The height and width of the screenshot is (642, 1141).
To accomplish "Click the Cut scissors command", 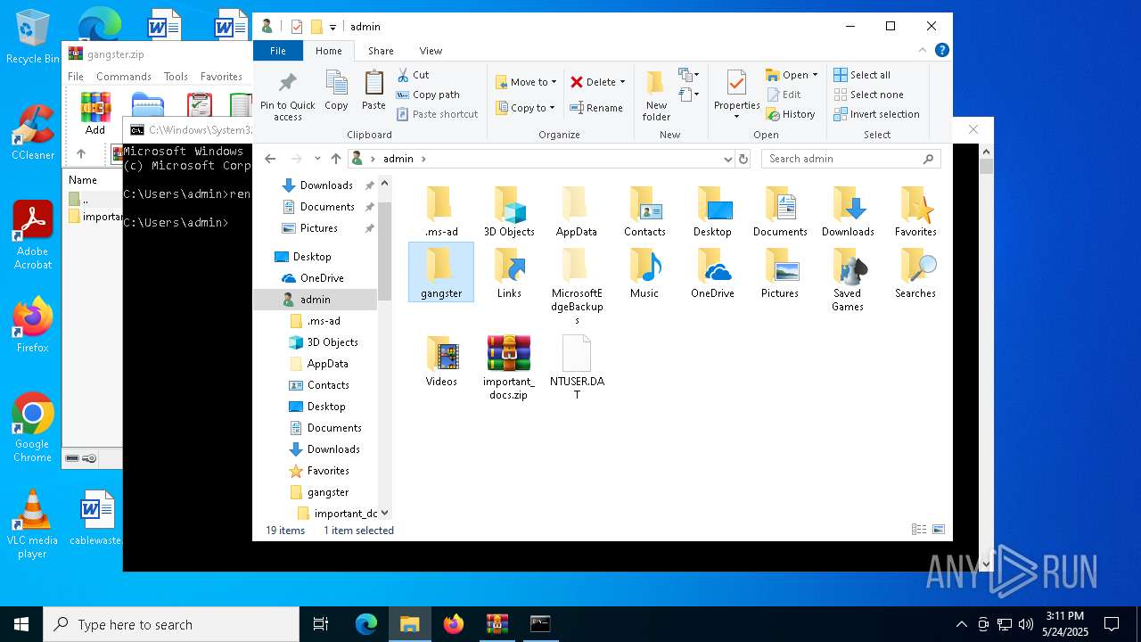I will pos(413,75).
